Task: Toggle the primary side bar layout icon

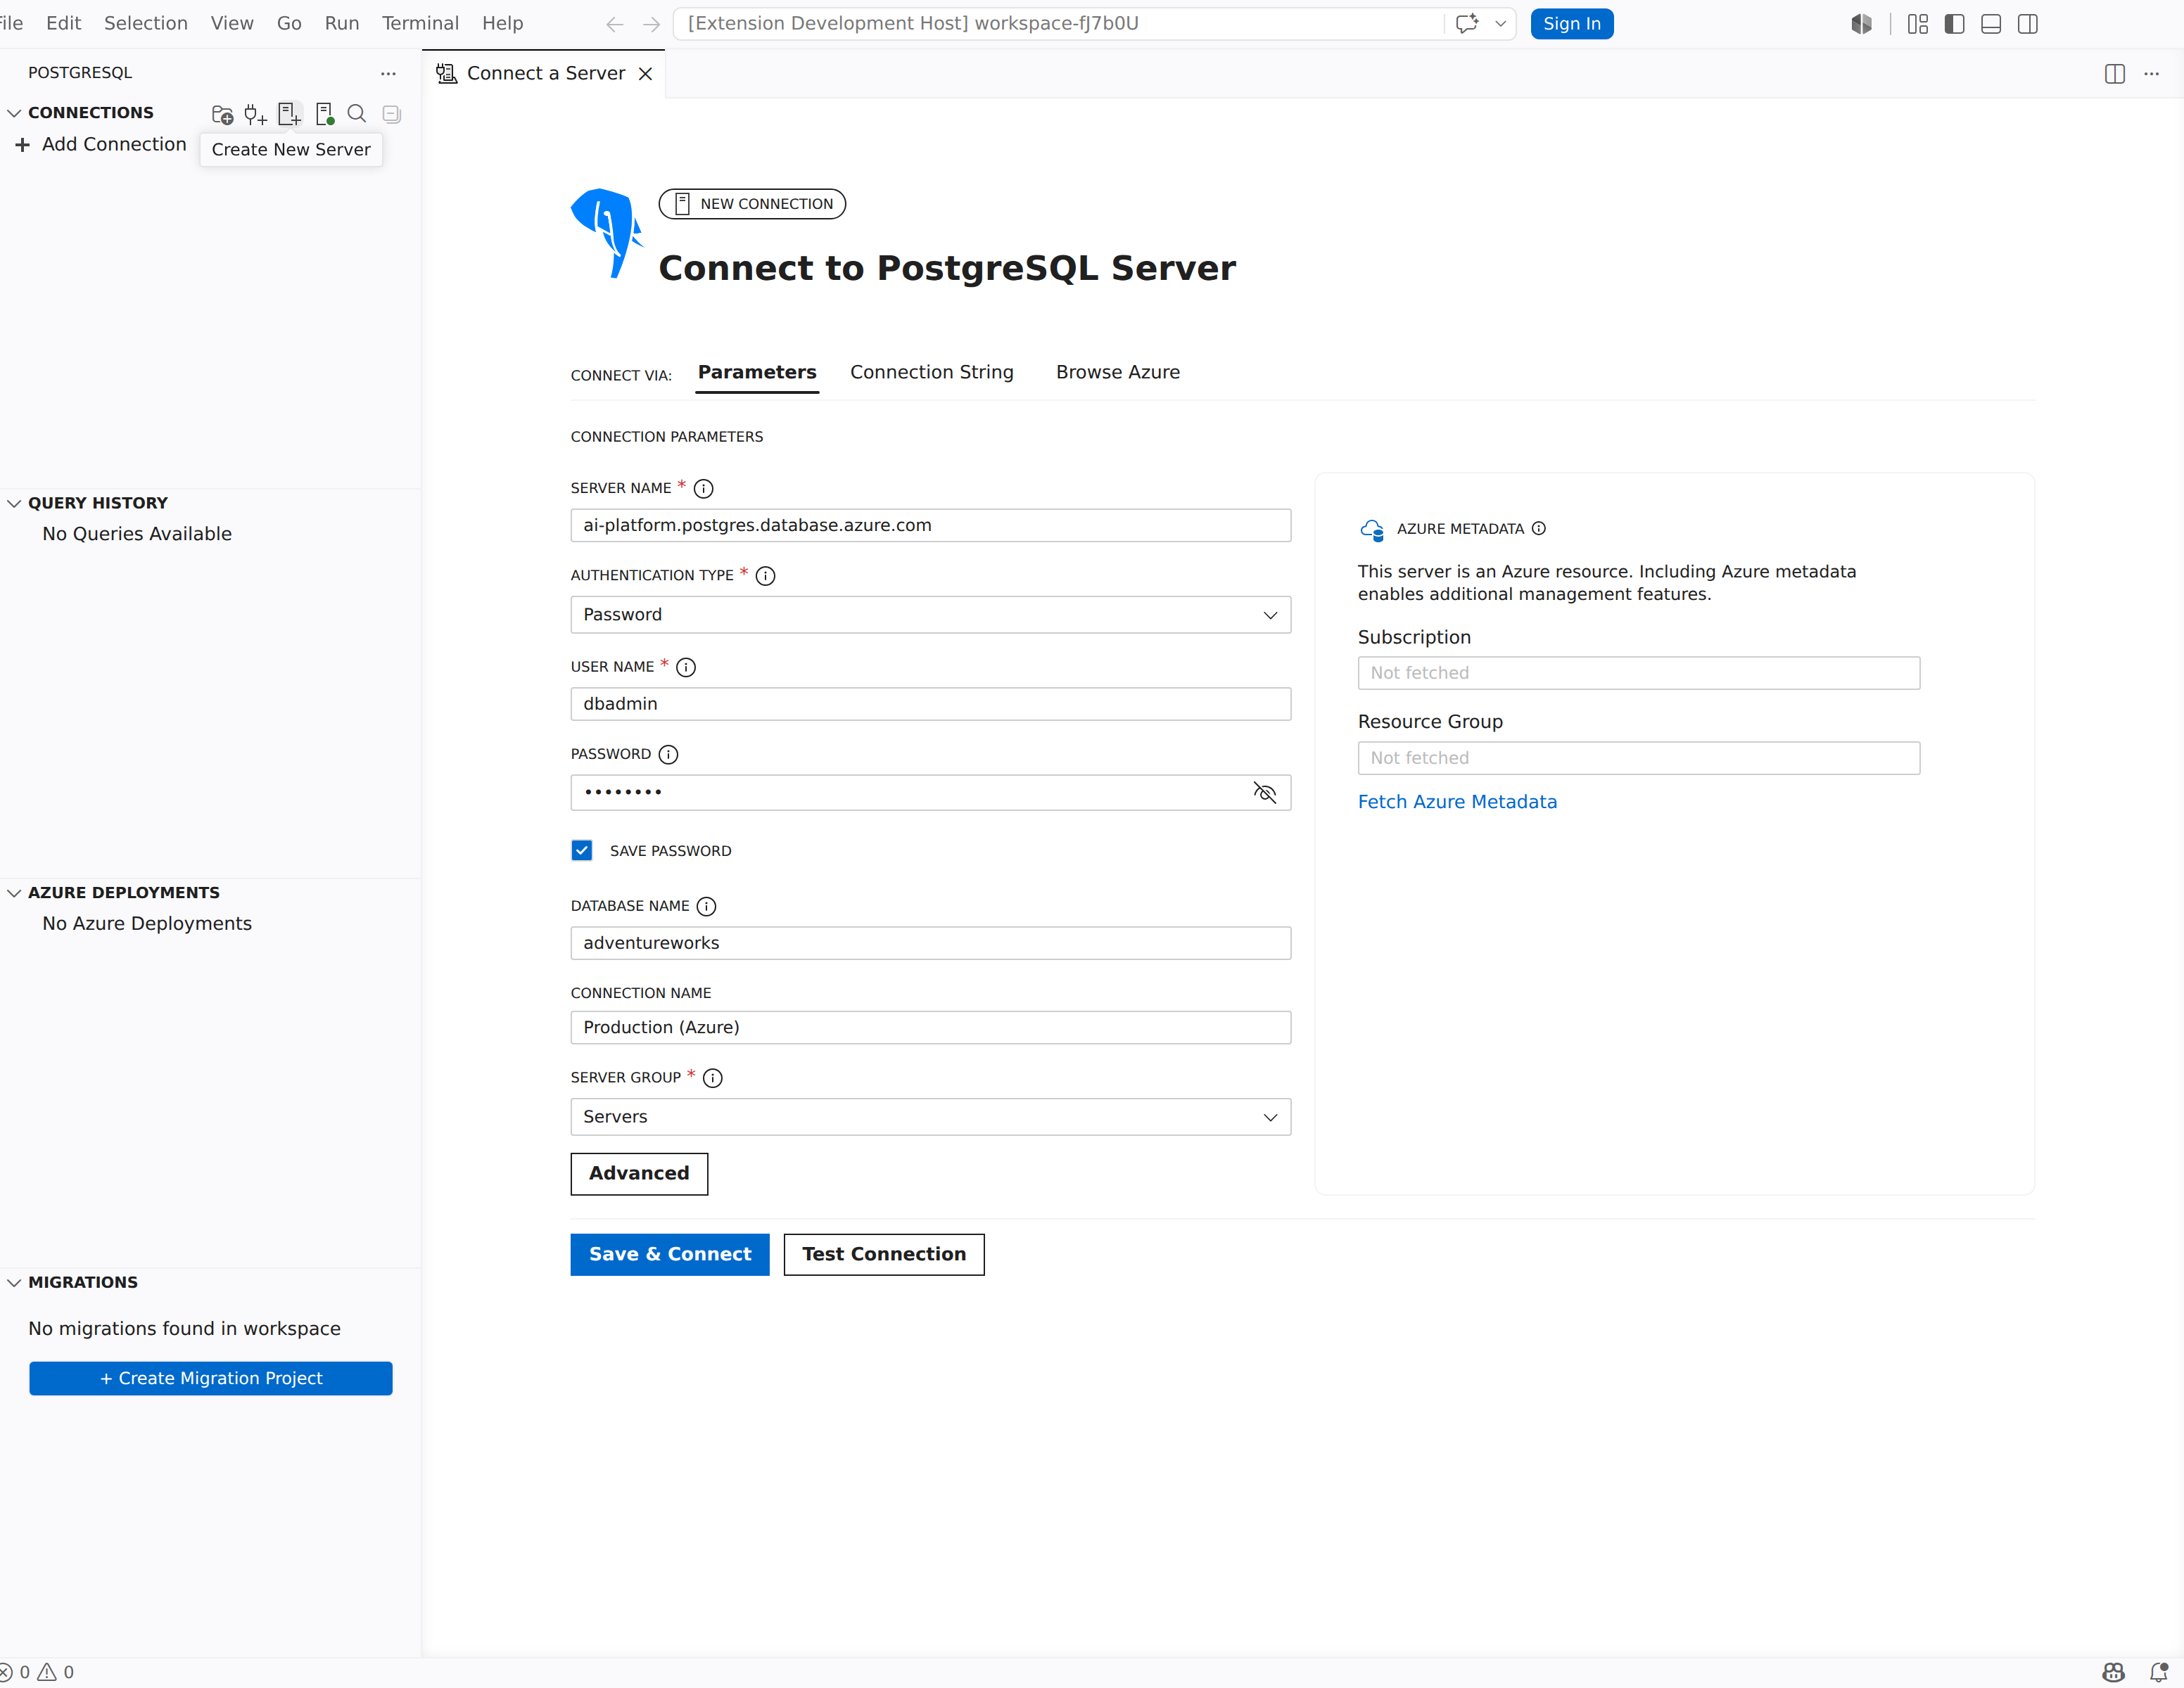Action: pyautogui.click(x=1954, y=24)
